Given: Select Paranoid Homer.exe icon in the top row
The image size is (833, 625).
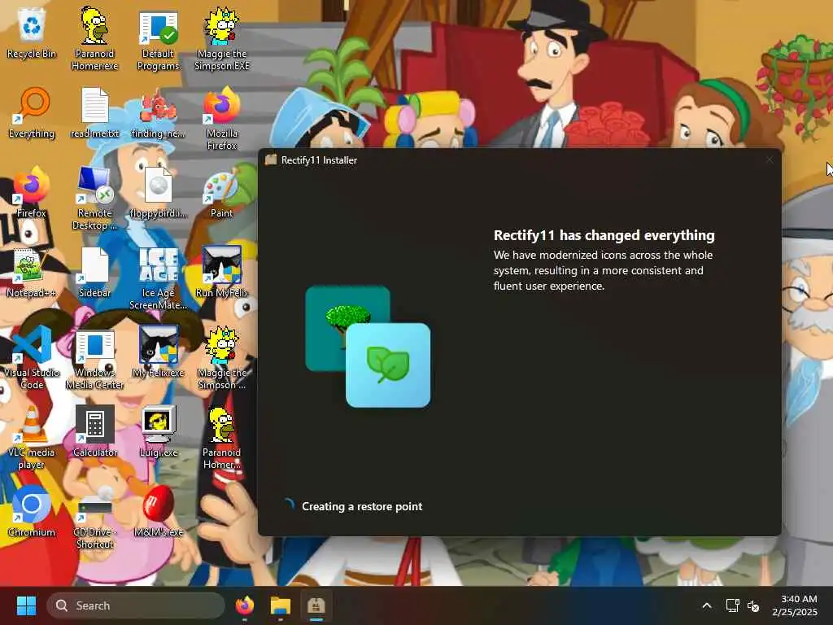Looking at the screenshot, I should [x=94, y=39].
